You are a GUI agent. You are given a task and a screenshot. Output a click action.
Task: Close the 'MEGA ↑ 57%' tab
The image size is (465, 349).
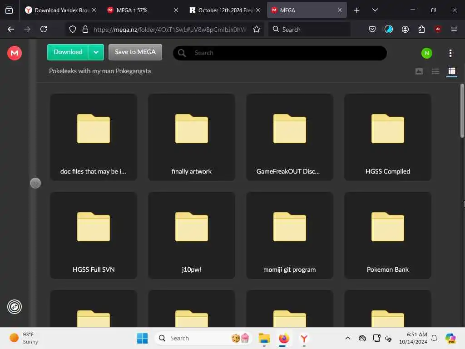tap(176, 10)
